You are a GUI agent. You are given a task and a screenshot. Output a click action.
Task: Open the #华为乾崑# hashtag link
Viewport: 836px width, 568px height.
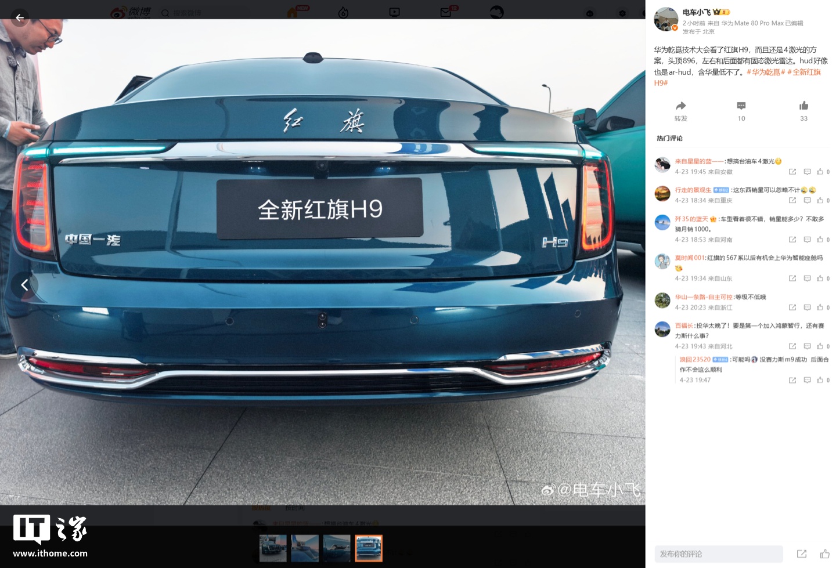766,72
